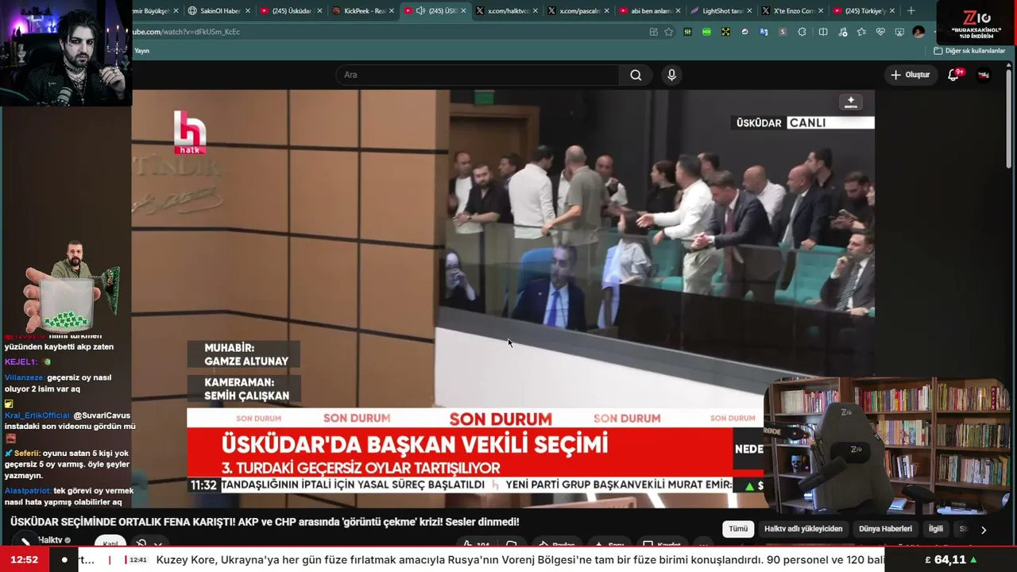Expand the next filter chips arrow
This screenshot has width=1017, height=572.
coord(984,530)
